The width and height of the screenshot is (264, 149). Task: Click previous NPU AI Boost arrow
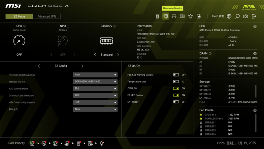point(51,55)
